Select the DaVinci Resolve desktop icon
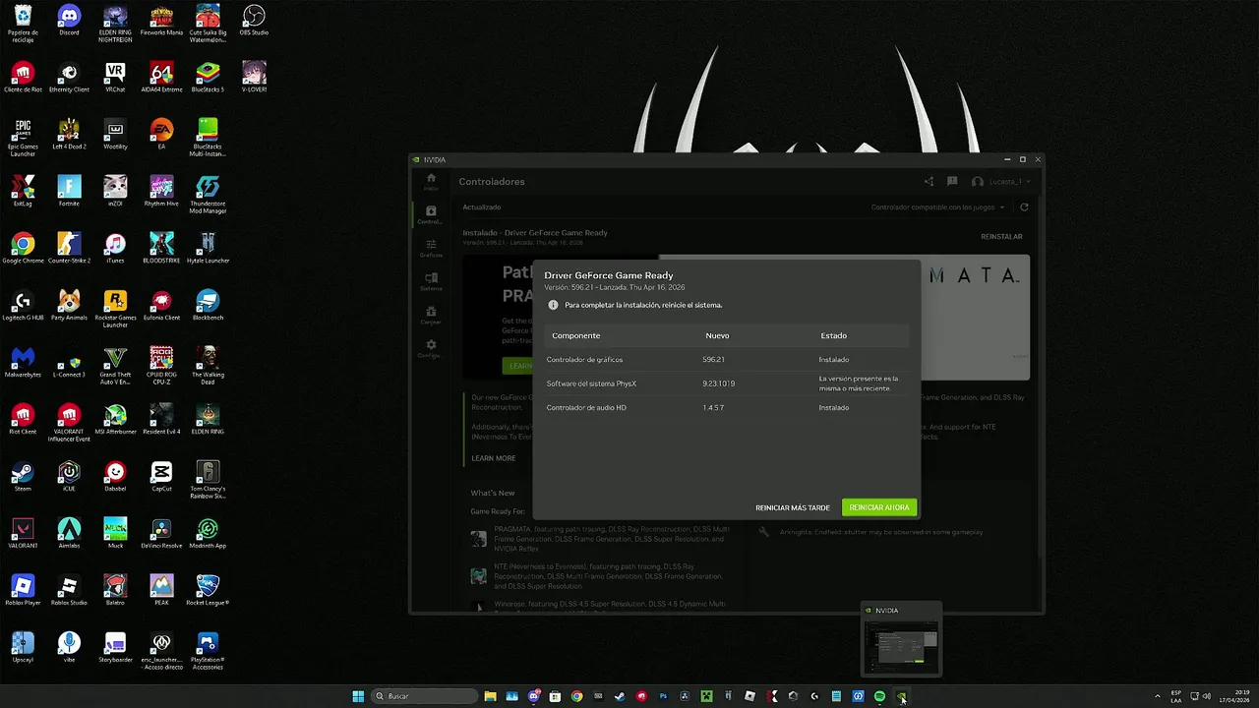 [161, 534]
